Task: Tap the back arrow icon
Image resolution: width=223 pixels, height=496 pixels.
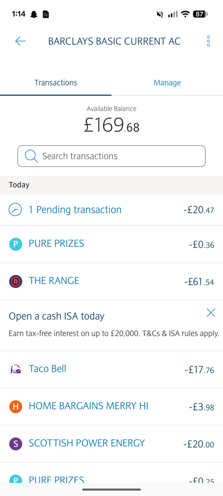Action: point(20,41)
